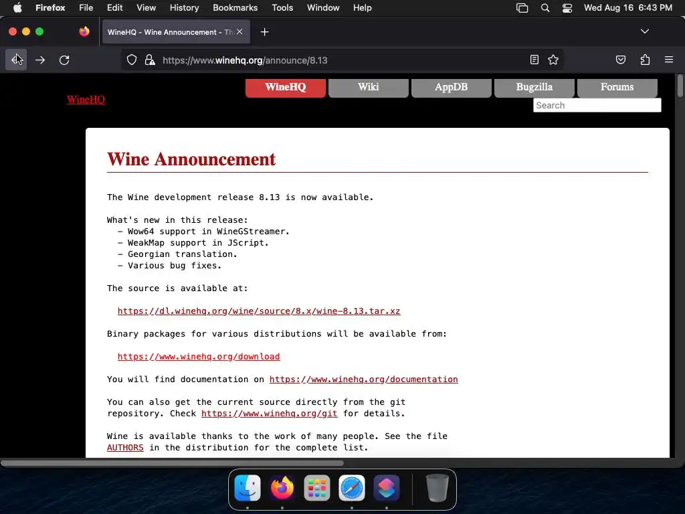
Task: Click the WineHQ logo link
Action: pos(86,100)
